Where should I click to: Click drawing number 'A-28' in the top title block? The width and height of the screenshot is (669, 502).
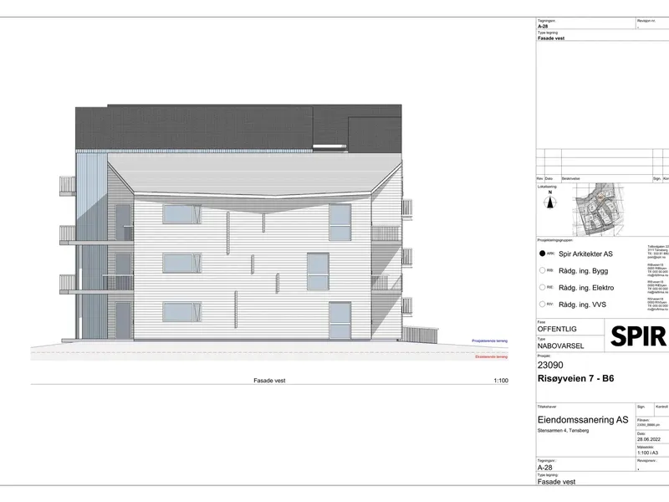coord(543,26)
